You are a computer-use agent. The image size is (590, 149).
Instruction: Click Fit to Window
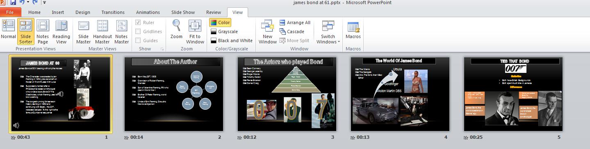(x=195, y=31)
